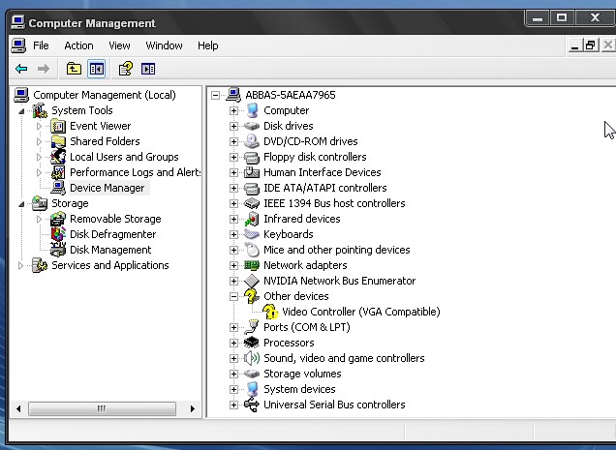
Task: Click the Mice and other pointing devices icon
Action: [x=252, y=250]
